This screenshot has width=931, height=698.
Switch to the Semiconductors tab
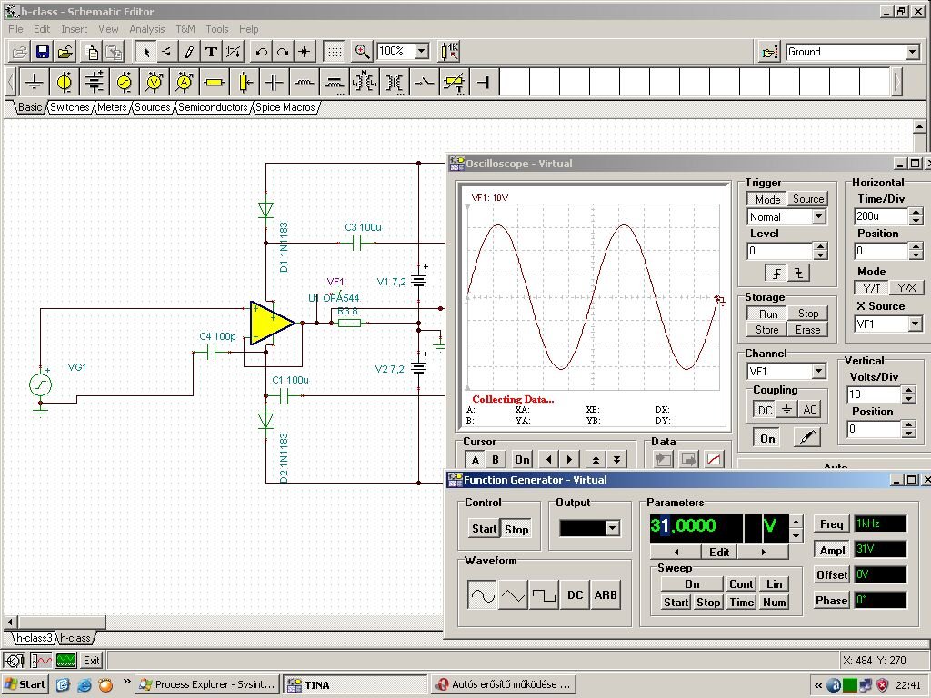tap(213, 107)
